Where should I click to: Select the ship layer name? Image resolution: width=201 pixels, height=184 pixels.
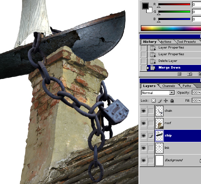coord(168,135)
